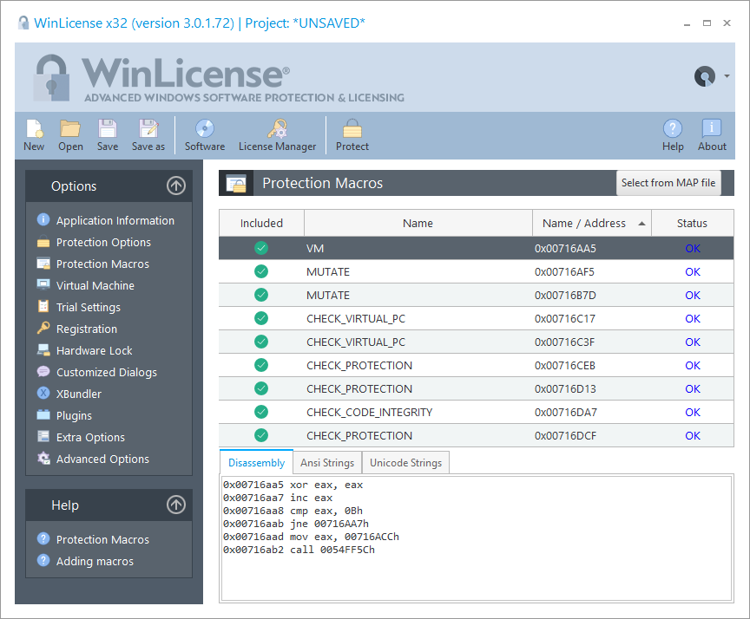Click OK status for the VM row

[692, 248]
